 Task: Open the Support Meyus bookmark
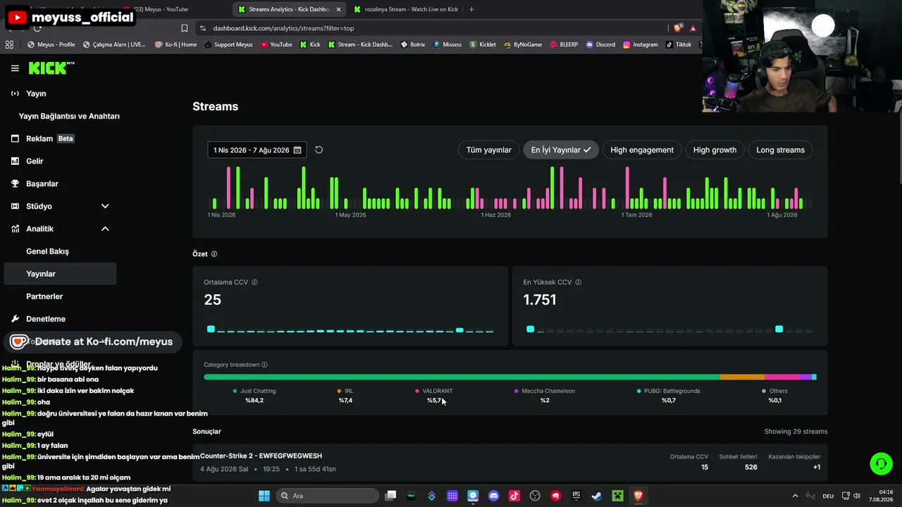point(228,44)
